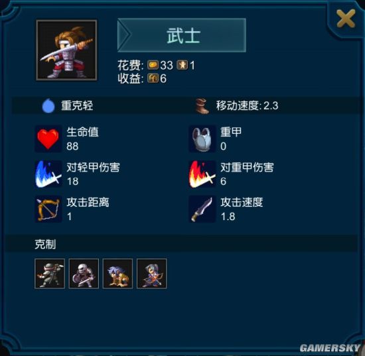The image size is (365, 356).
Task: Select the 武士 title banner
Action: click(x=182, y=35)
